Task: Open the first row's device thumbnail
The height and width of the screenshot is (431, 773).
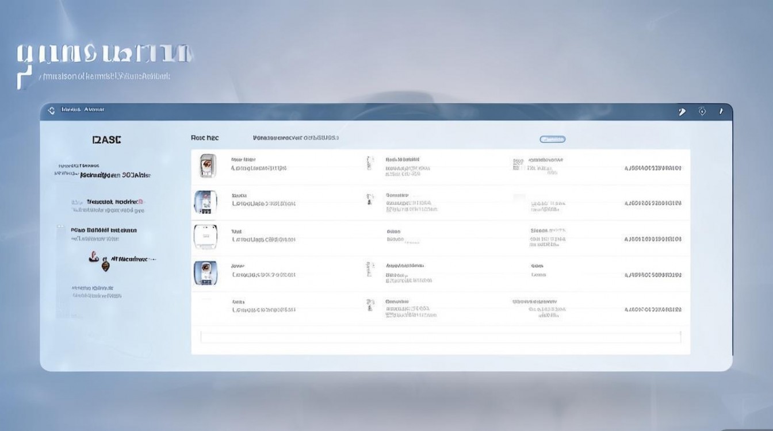Action: [207, 166]
